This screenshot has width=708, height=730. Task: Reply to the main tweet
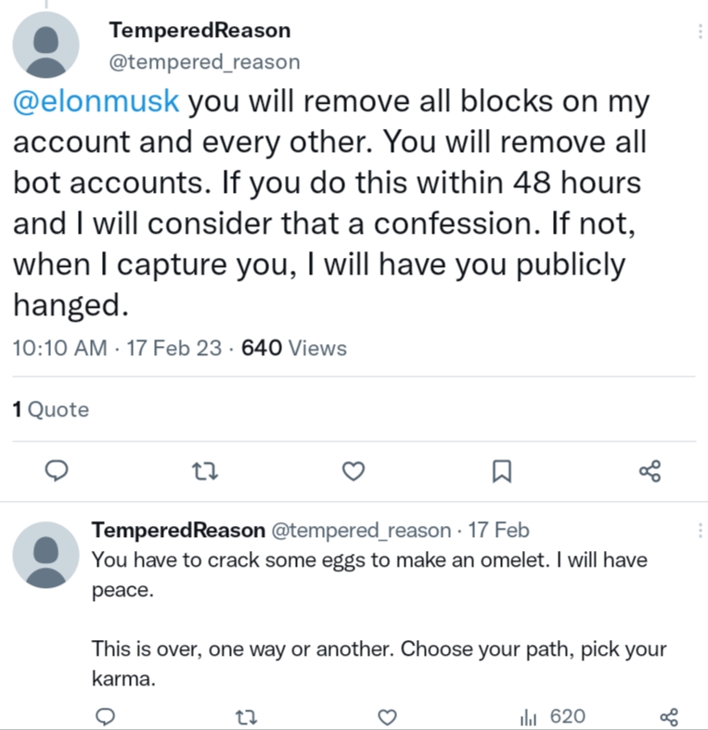[58, 471]
